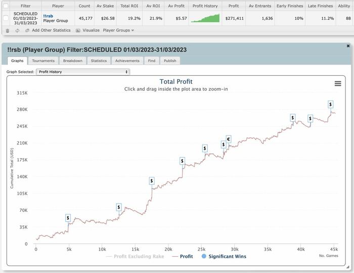The image size is (354, 273).
Task: Sort by the Av Profit column header
Action: pos(176,6)
